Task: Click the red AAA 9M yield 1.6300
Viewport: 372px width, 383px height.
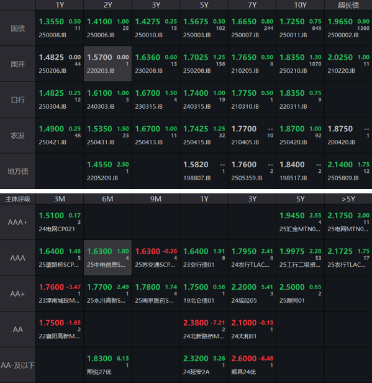Action: pyautogui.click(x=148, y=251)
